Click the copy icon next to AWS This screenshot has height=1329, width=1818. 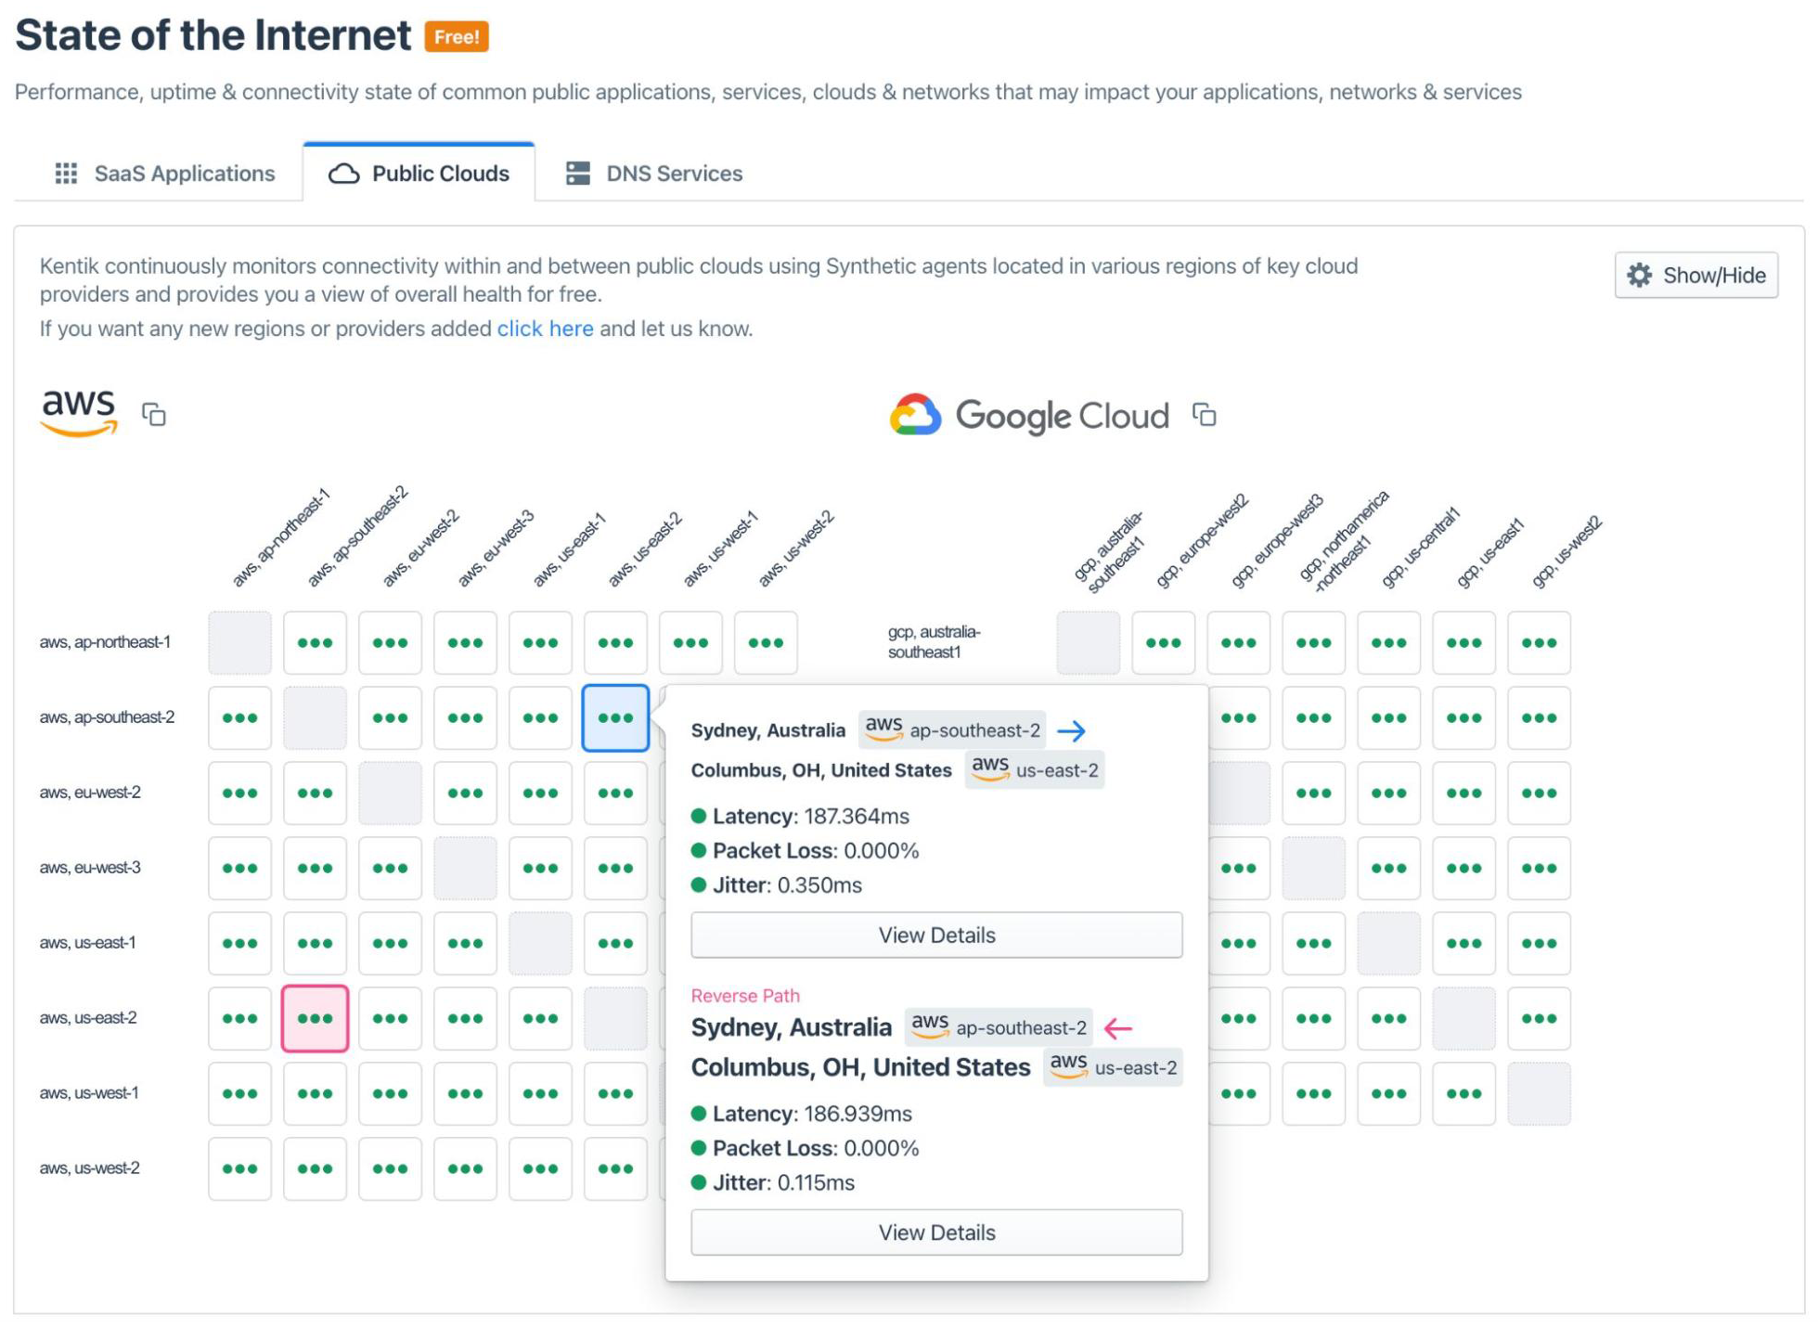pyautogui.click(x=157, y=415)
